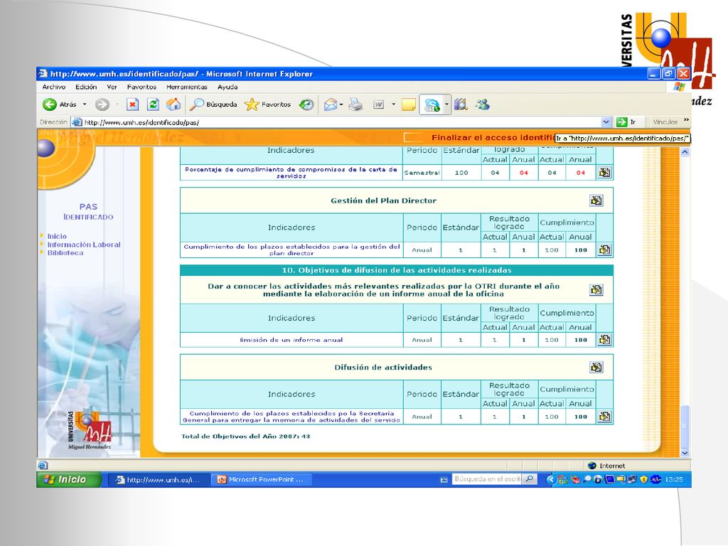Click Finalizar el acceso identificado link
The image size is (728, 546).
click(493, 137)
